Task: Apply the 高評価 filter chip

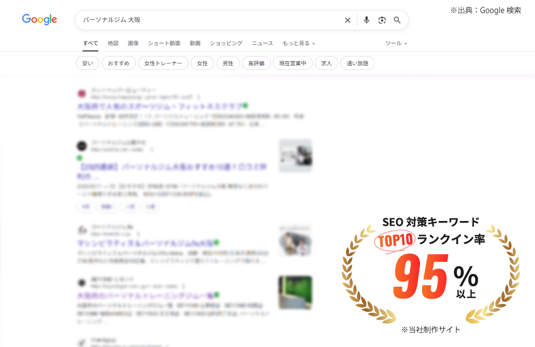Action: coord(256,64)
